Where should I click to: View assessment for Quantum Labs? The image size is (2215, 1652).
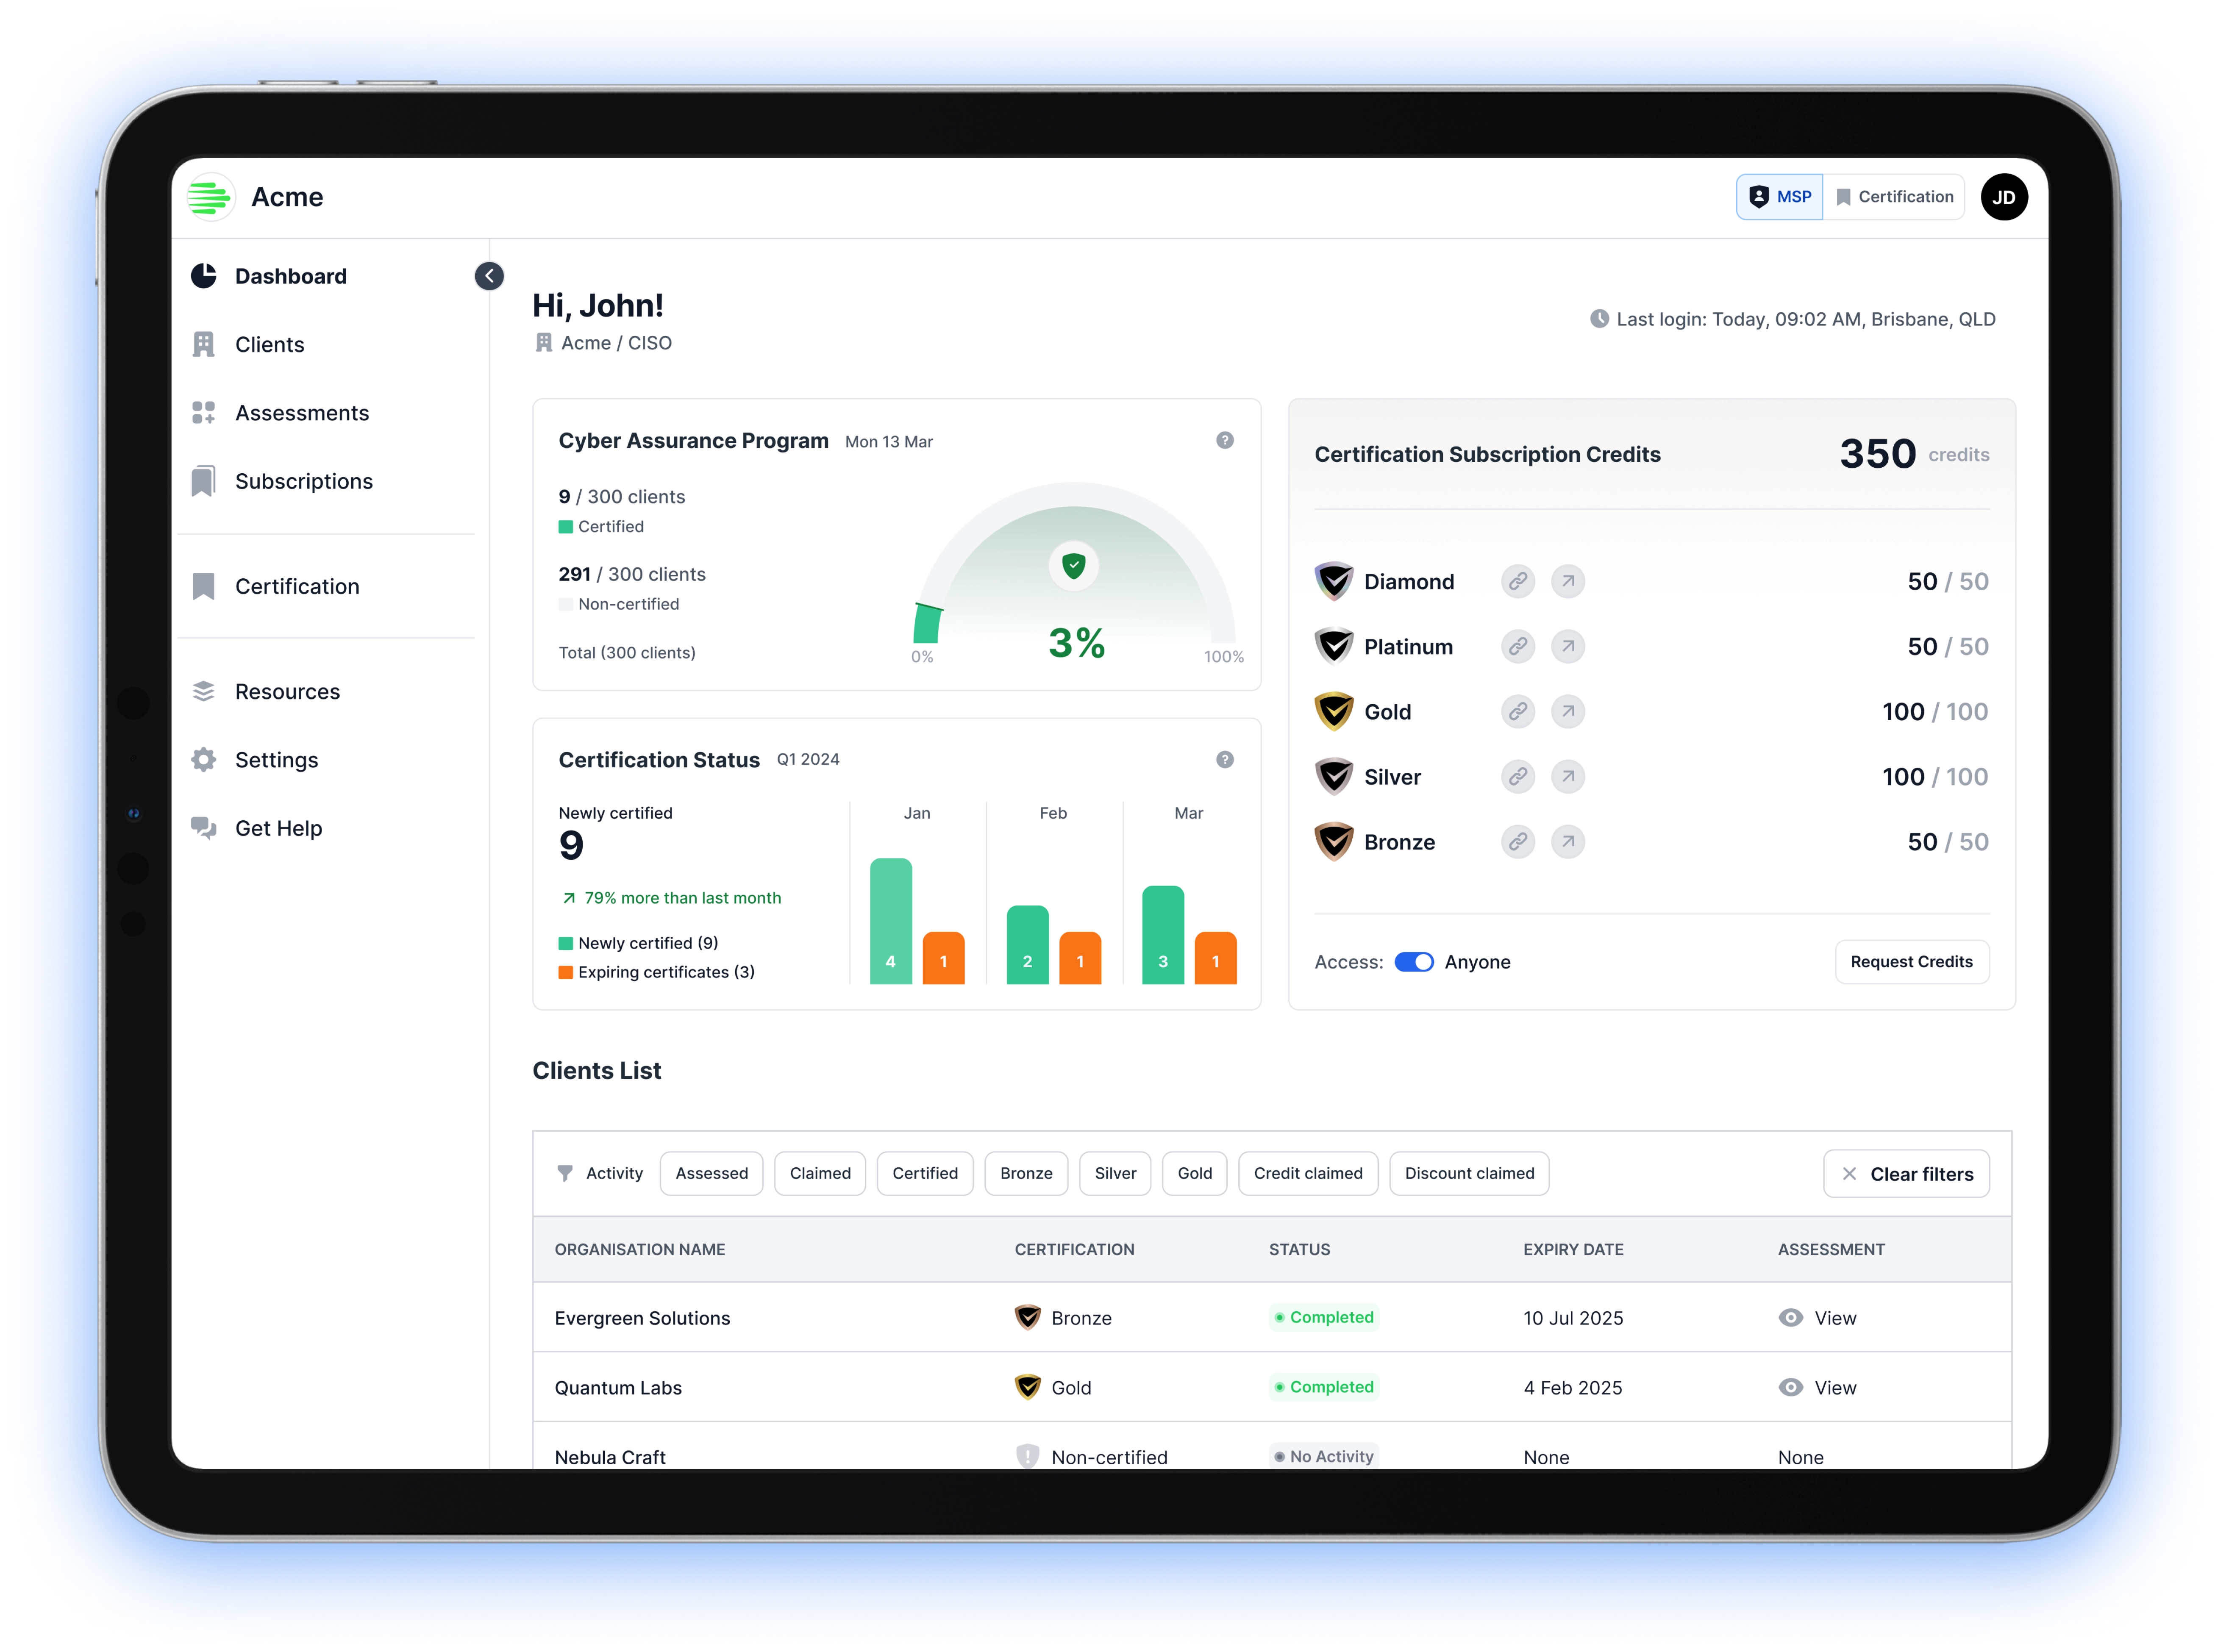(x=1817, y=1388)
